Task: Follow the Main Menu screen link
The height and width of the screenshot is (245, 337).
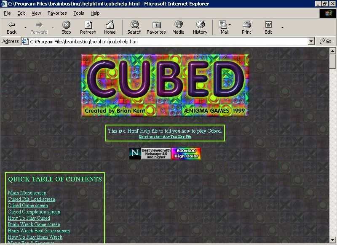Action: 27,193
